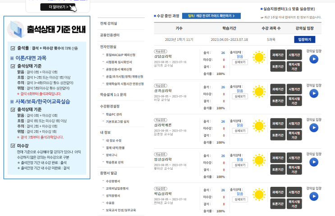Select 기본프로그램 설치 submenu link
The height and width of the screenshot is (216, 335).
(x=117, y=122)
